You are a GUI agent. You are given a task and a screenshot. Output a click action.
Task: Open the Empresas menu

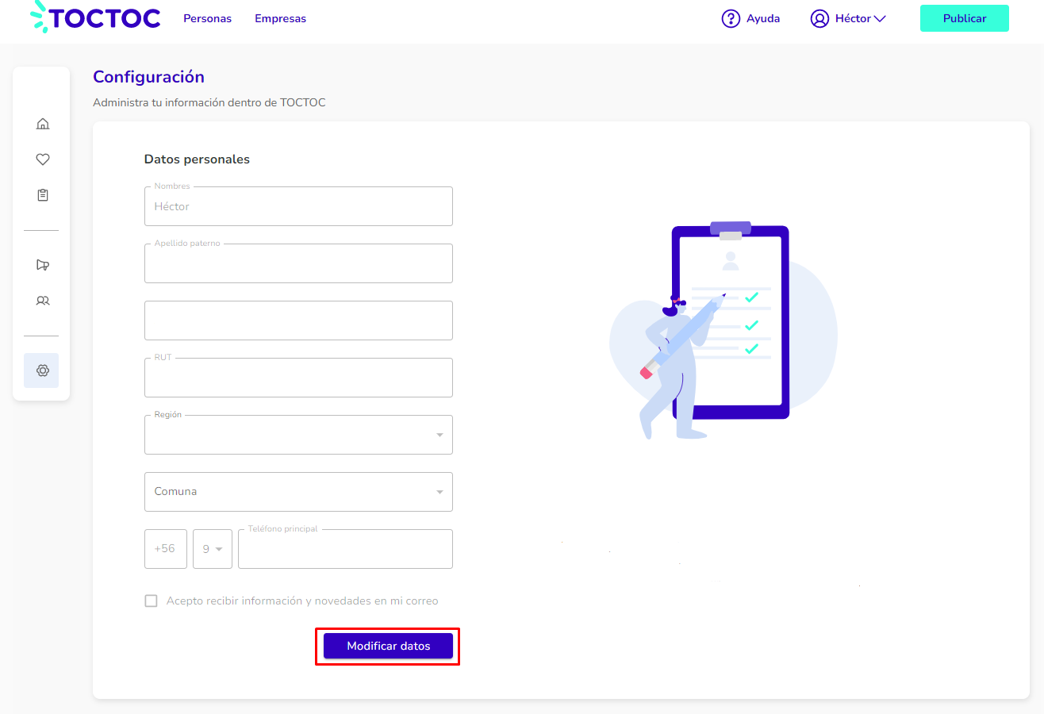click(280, 18)
